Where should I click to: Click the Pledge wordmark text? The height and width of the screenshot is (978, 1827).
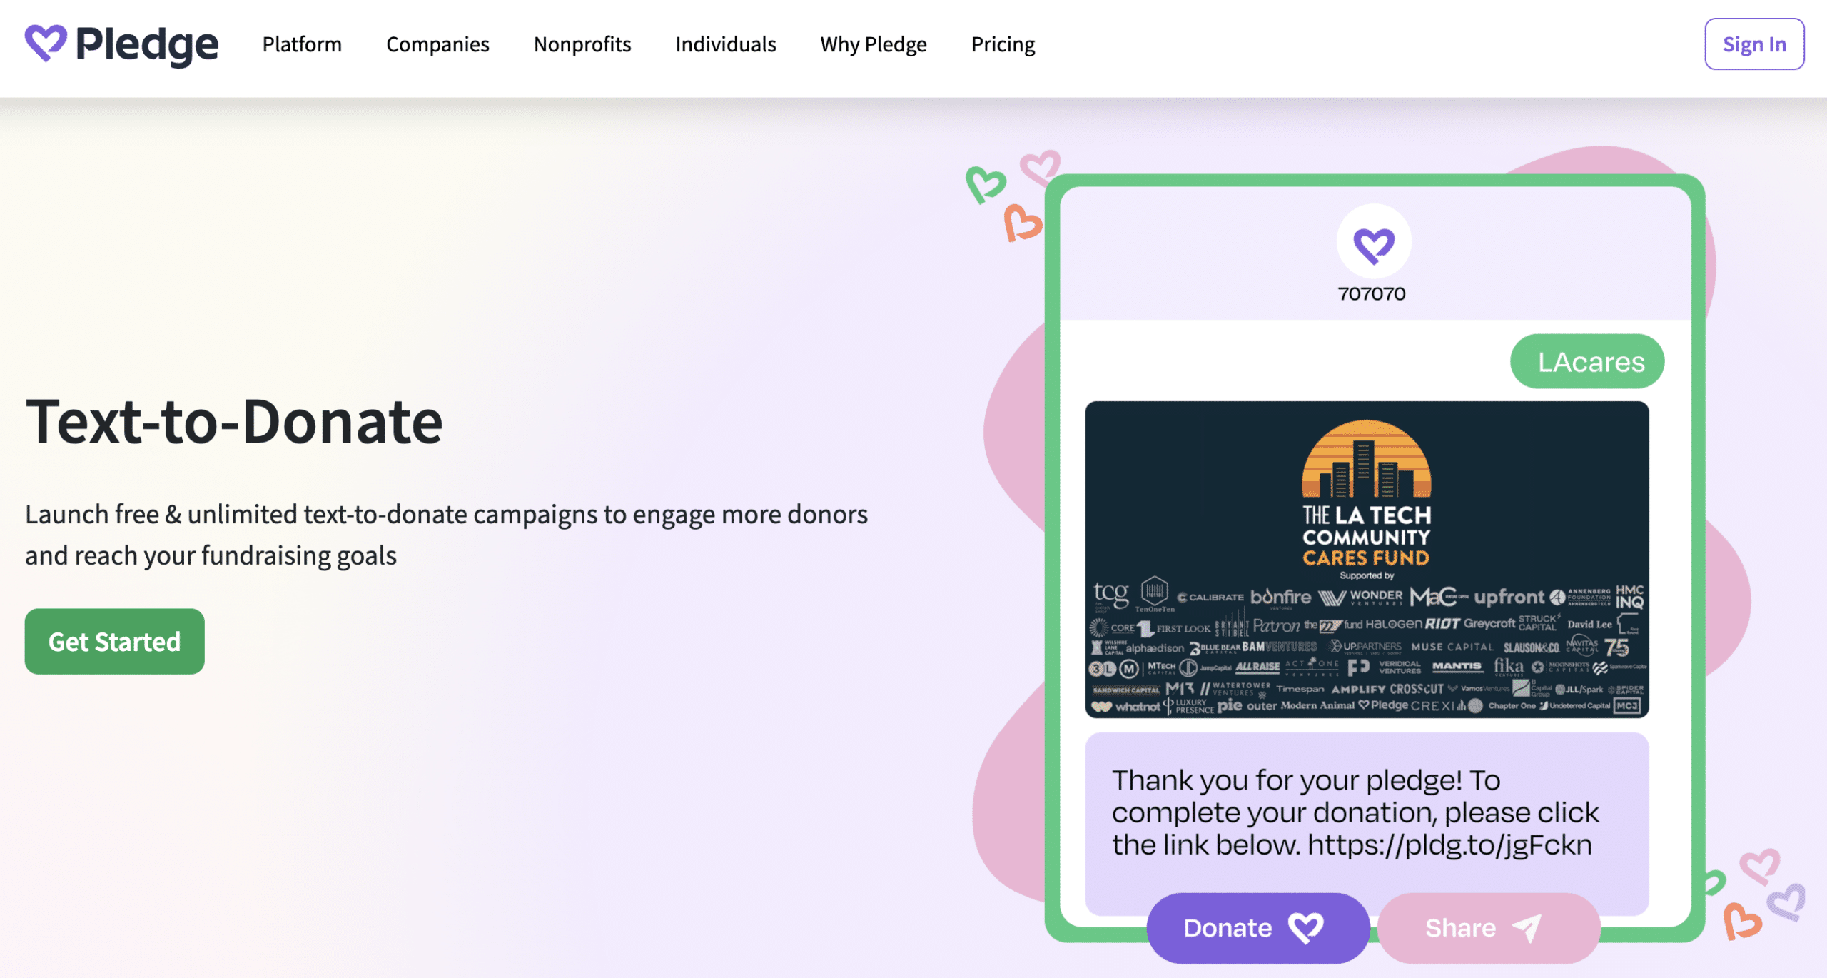coord(147,46)
